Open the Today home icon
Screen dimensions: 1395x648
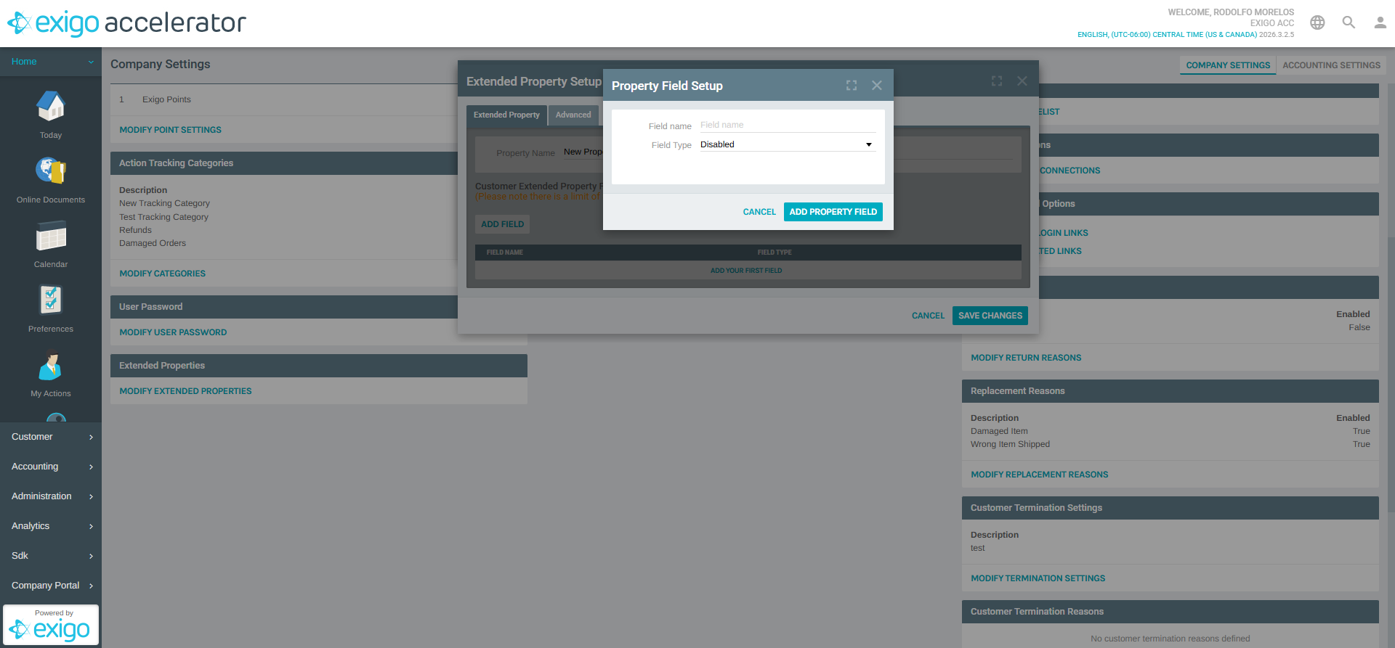(51, 107)
